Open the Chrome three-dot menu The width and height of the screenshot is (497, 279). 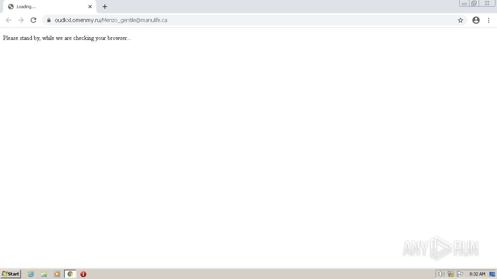[488, 20]
